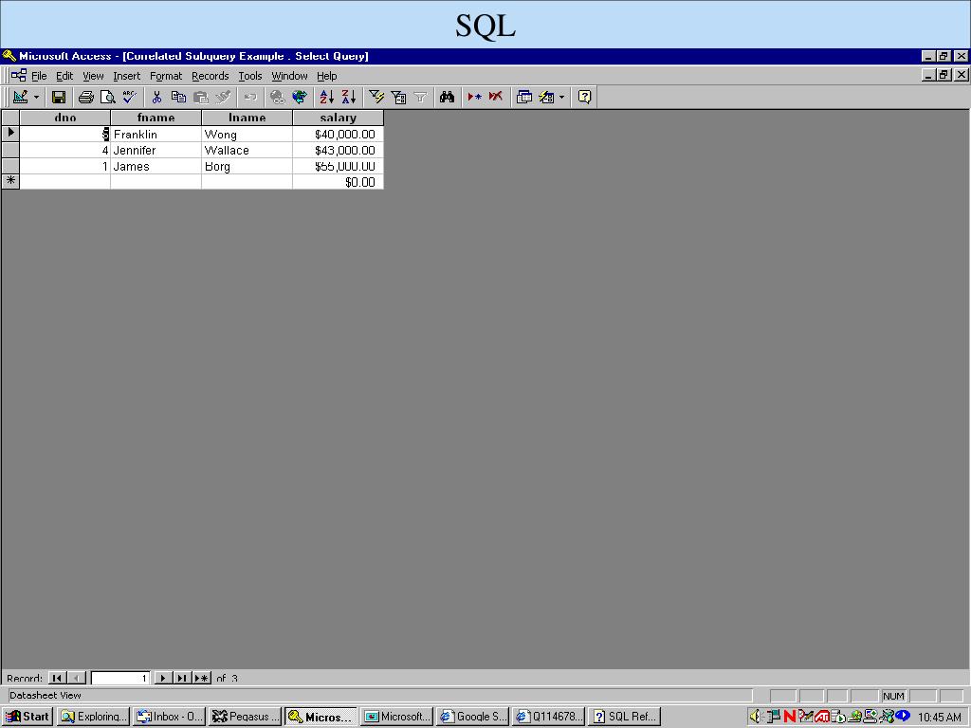Switch to Pegasus taskbar button
The width and height of the screenshot is (971, 728).
click(x=246, y=717)
